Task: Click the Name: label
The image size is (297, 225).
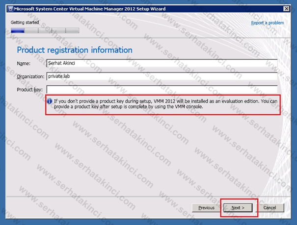Action: tap(24, 64)
